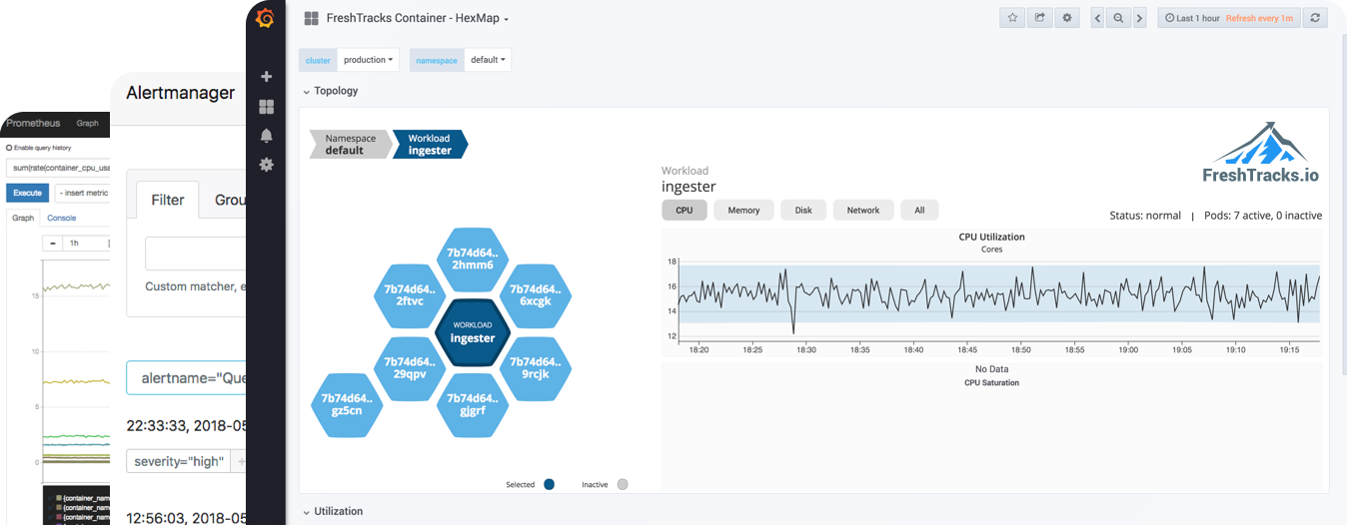Click the alertname="Que alert group label
The width and height of the screenshot is (1347, 525).
tap(186, 378)
